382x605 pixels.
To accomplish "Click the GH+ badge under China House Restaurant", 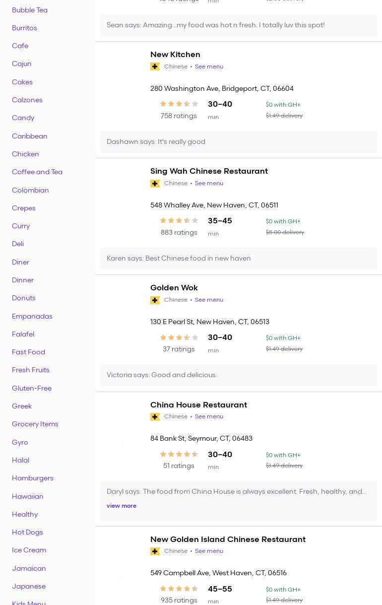I will [155, 417].
